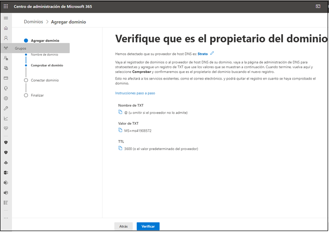Open Cloud Shell icon in header
The height and width of the screenshot is (232, 329).
[x=318, y=6]
